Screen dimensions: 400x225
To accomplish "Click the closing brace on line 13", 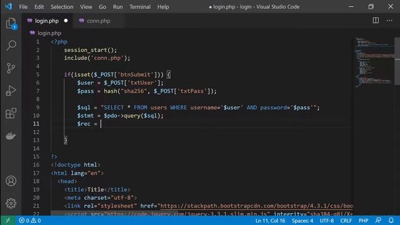I will pos(66,140).
